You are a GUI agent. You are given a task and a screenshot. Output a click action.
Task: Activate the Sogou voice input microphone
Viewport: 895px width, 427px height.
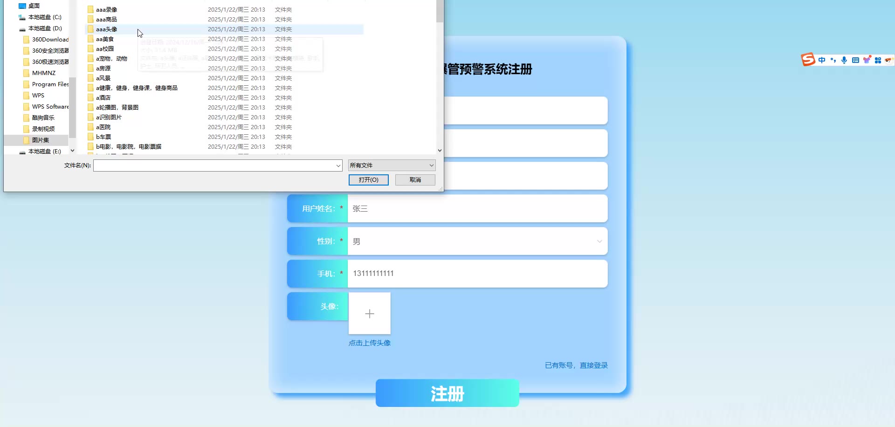pos(844,60)
